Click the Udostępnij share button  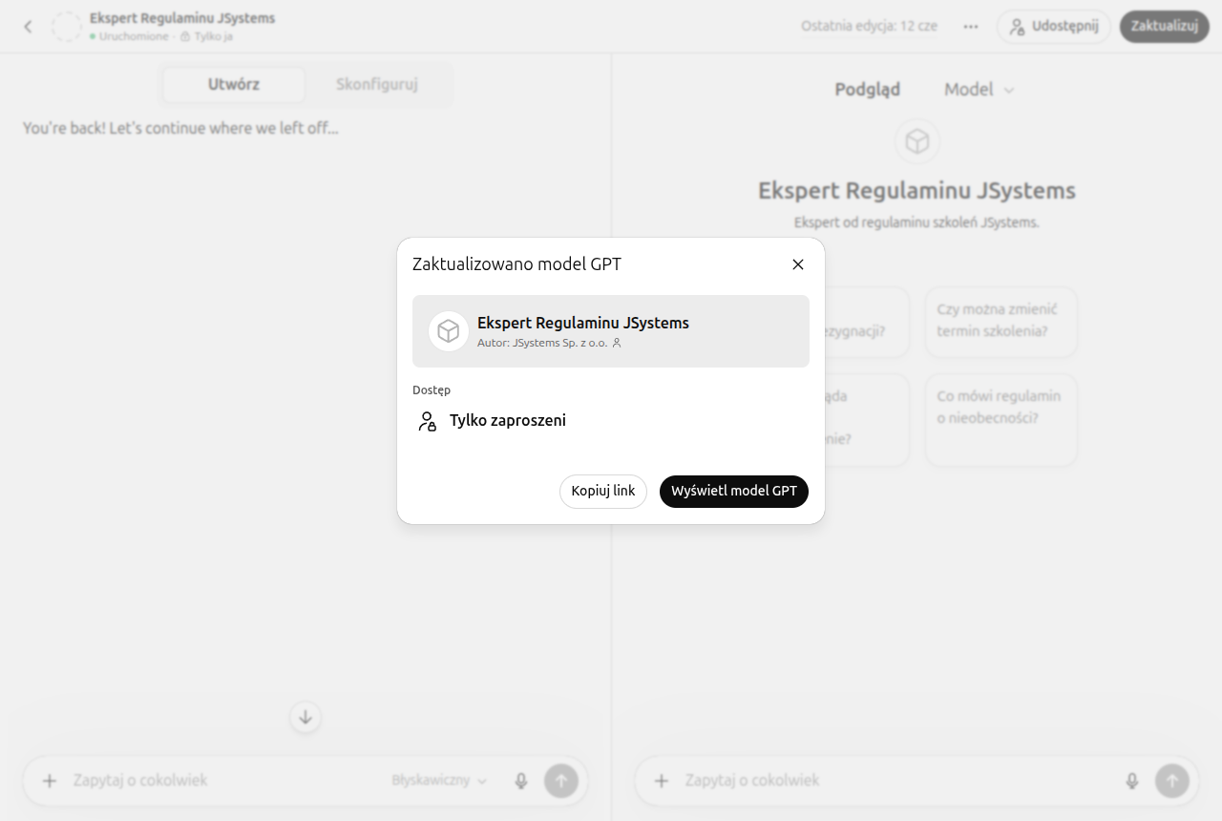coord(1054,27)
